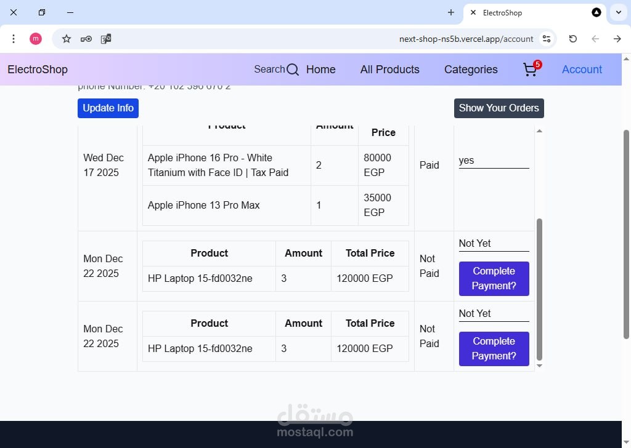This screenshot has height=448, width=631.
Task: Open Categories menu
Action: 471,70
